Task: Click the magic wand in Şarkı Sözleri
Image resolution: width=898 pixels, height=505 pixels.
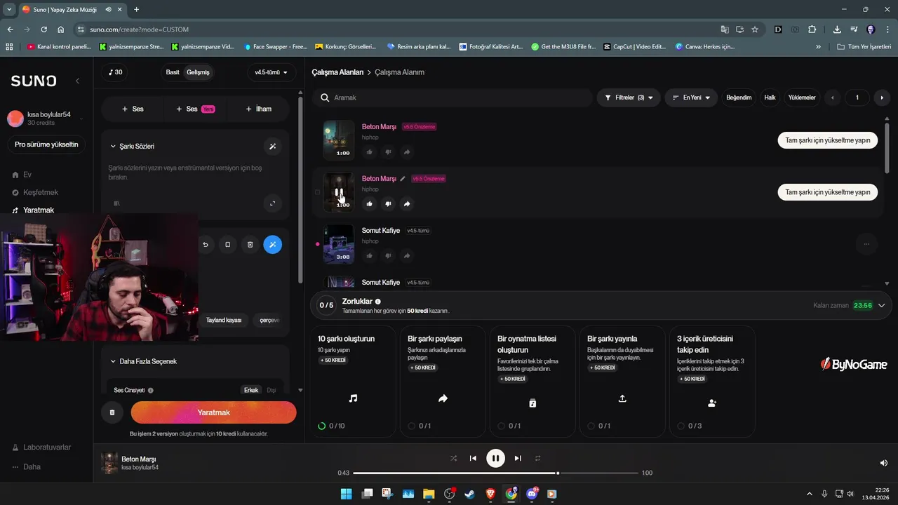Action: tap(273, 147)
